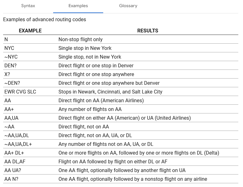Click the AA+ example code
Viewport: 243px width, 187px height.
9,109
